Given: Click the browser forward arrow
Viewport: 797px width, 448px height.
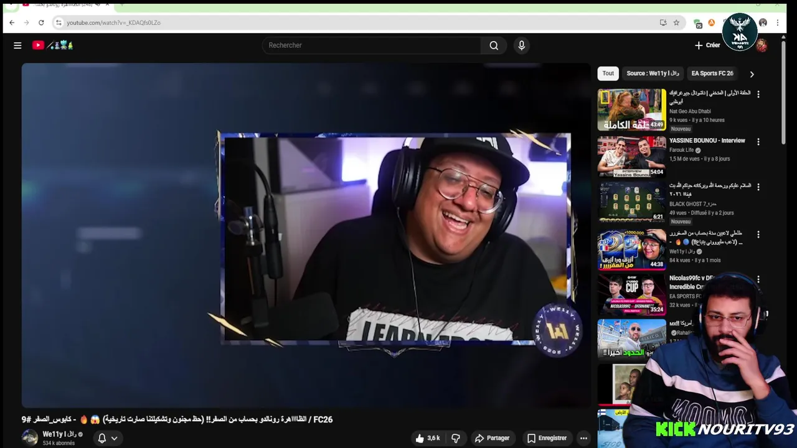Looking at the screenshot, I should coord(26,22).
